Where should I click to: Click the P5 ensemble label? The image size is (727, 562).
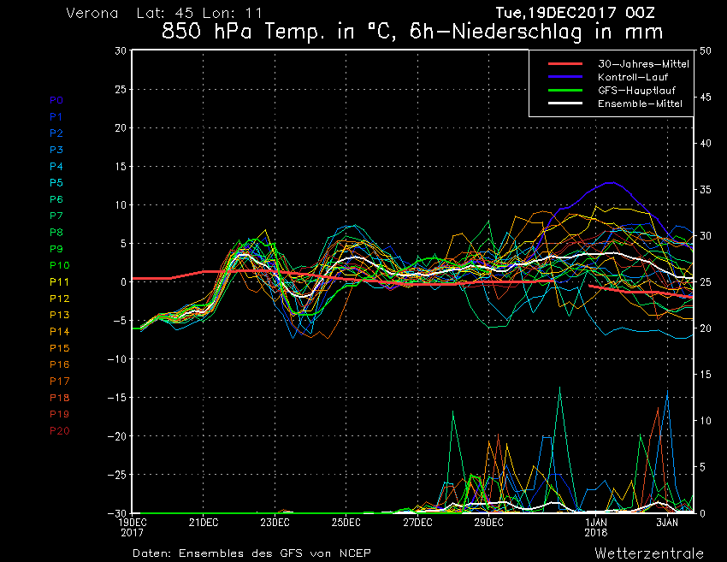coord(56,183)
